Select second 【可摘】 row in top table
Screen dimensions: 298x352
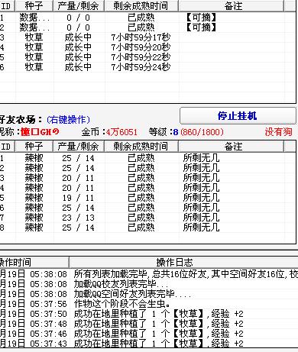[x=147, y=27]
